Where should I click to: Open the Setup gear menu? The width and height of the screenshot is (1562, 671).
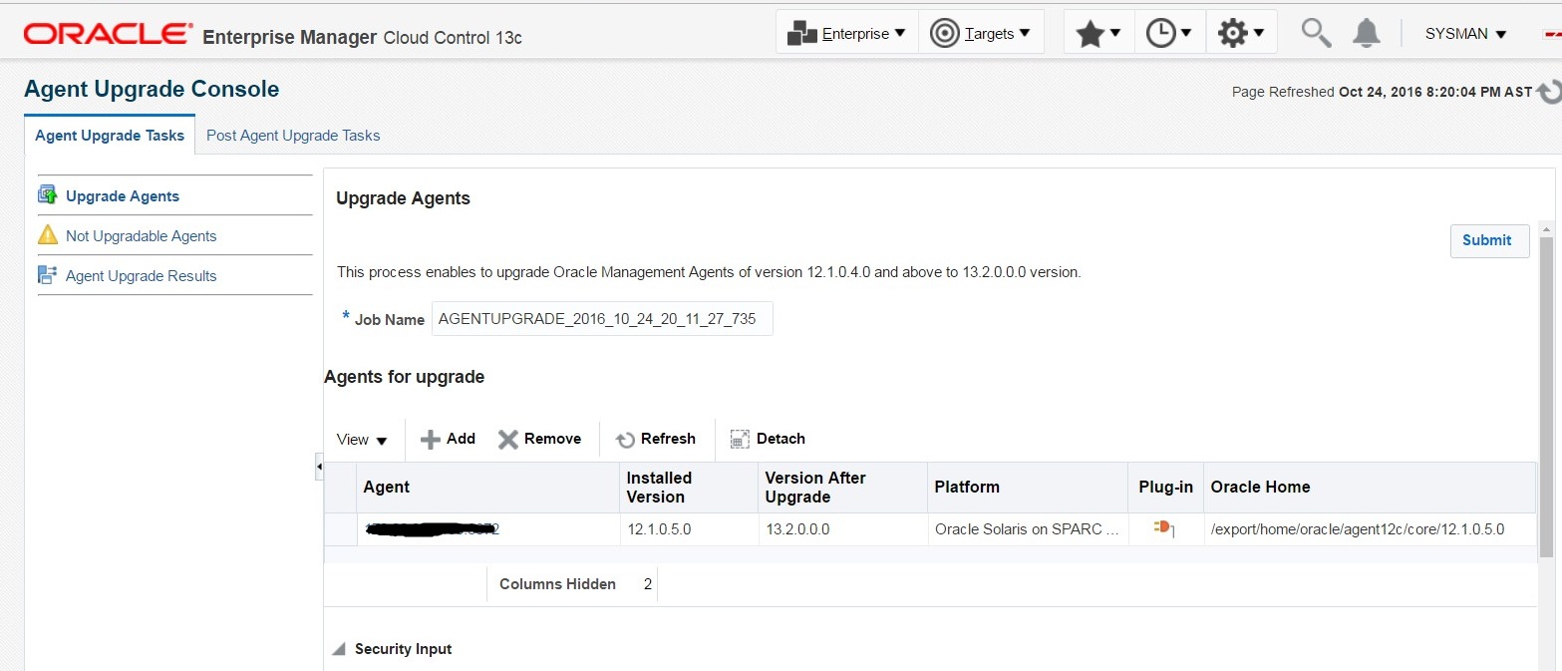pyautogui.click(x=1241, y=33)
